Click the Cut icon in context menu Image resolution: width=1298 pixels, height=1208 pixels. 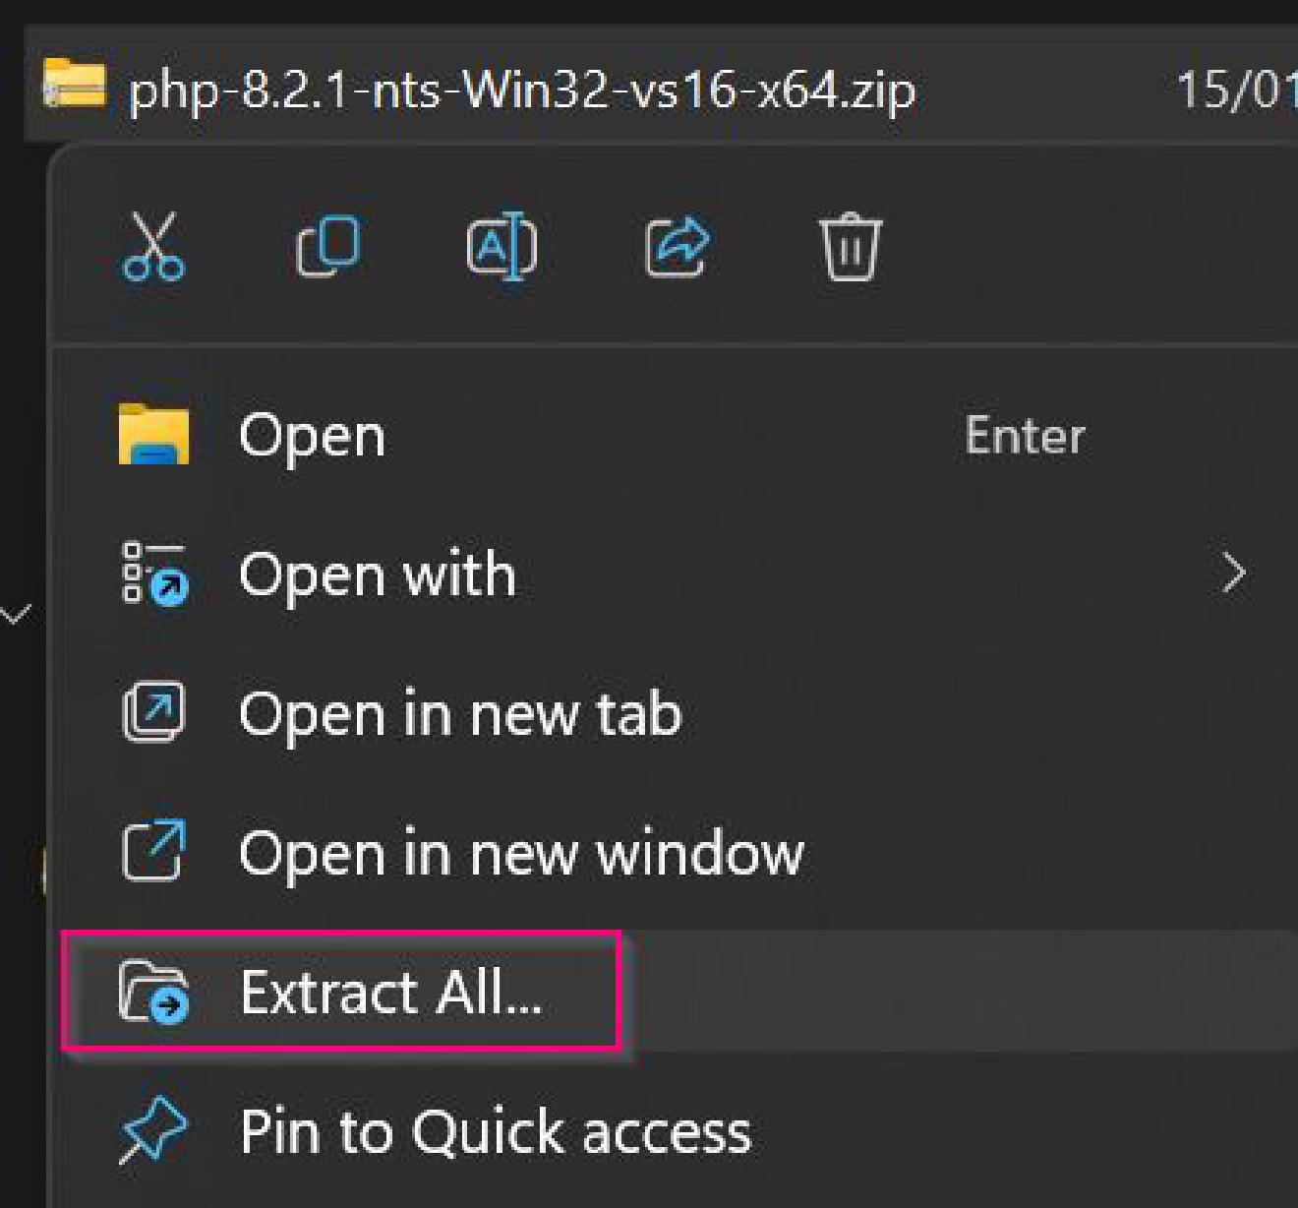pyautogui.click(x=153, y=248)
